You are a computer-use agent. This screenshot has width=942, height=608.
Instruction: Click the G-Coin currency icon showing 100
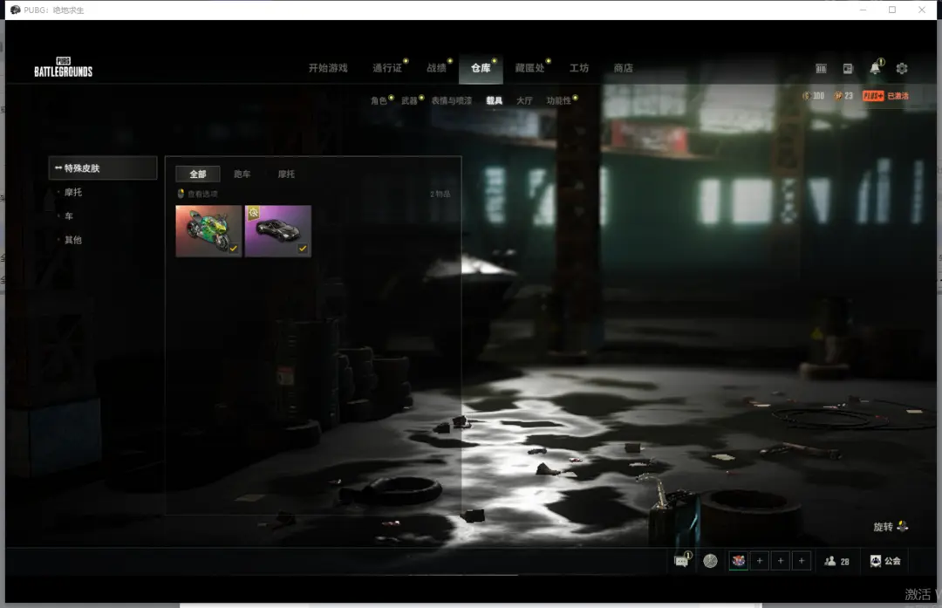pos(806,96)
